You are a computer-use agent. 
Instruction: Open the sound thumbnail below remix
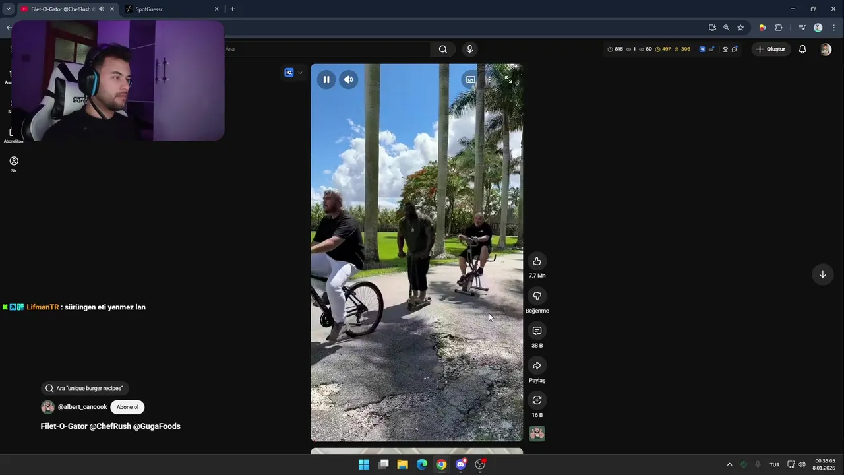(537, 433)
